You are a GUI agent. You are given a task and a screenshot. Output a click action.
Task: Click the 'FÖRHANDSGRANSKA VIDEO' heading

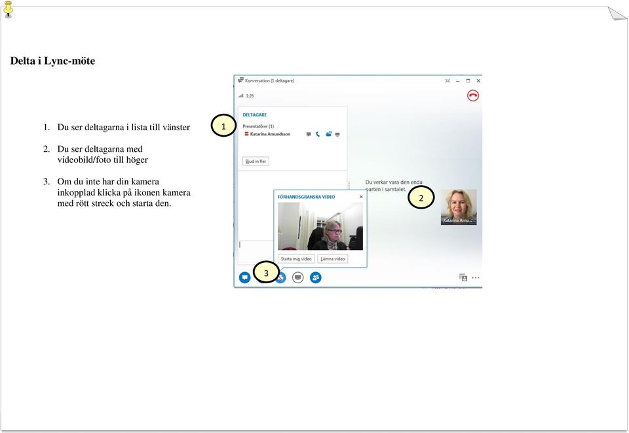(306, 197)
